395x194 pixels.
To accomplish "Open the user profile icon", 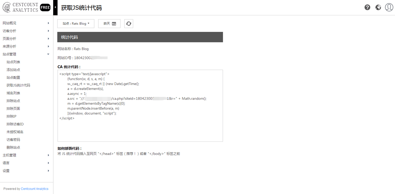I will (389, 7).
